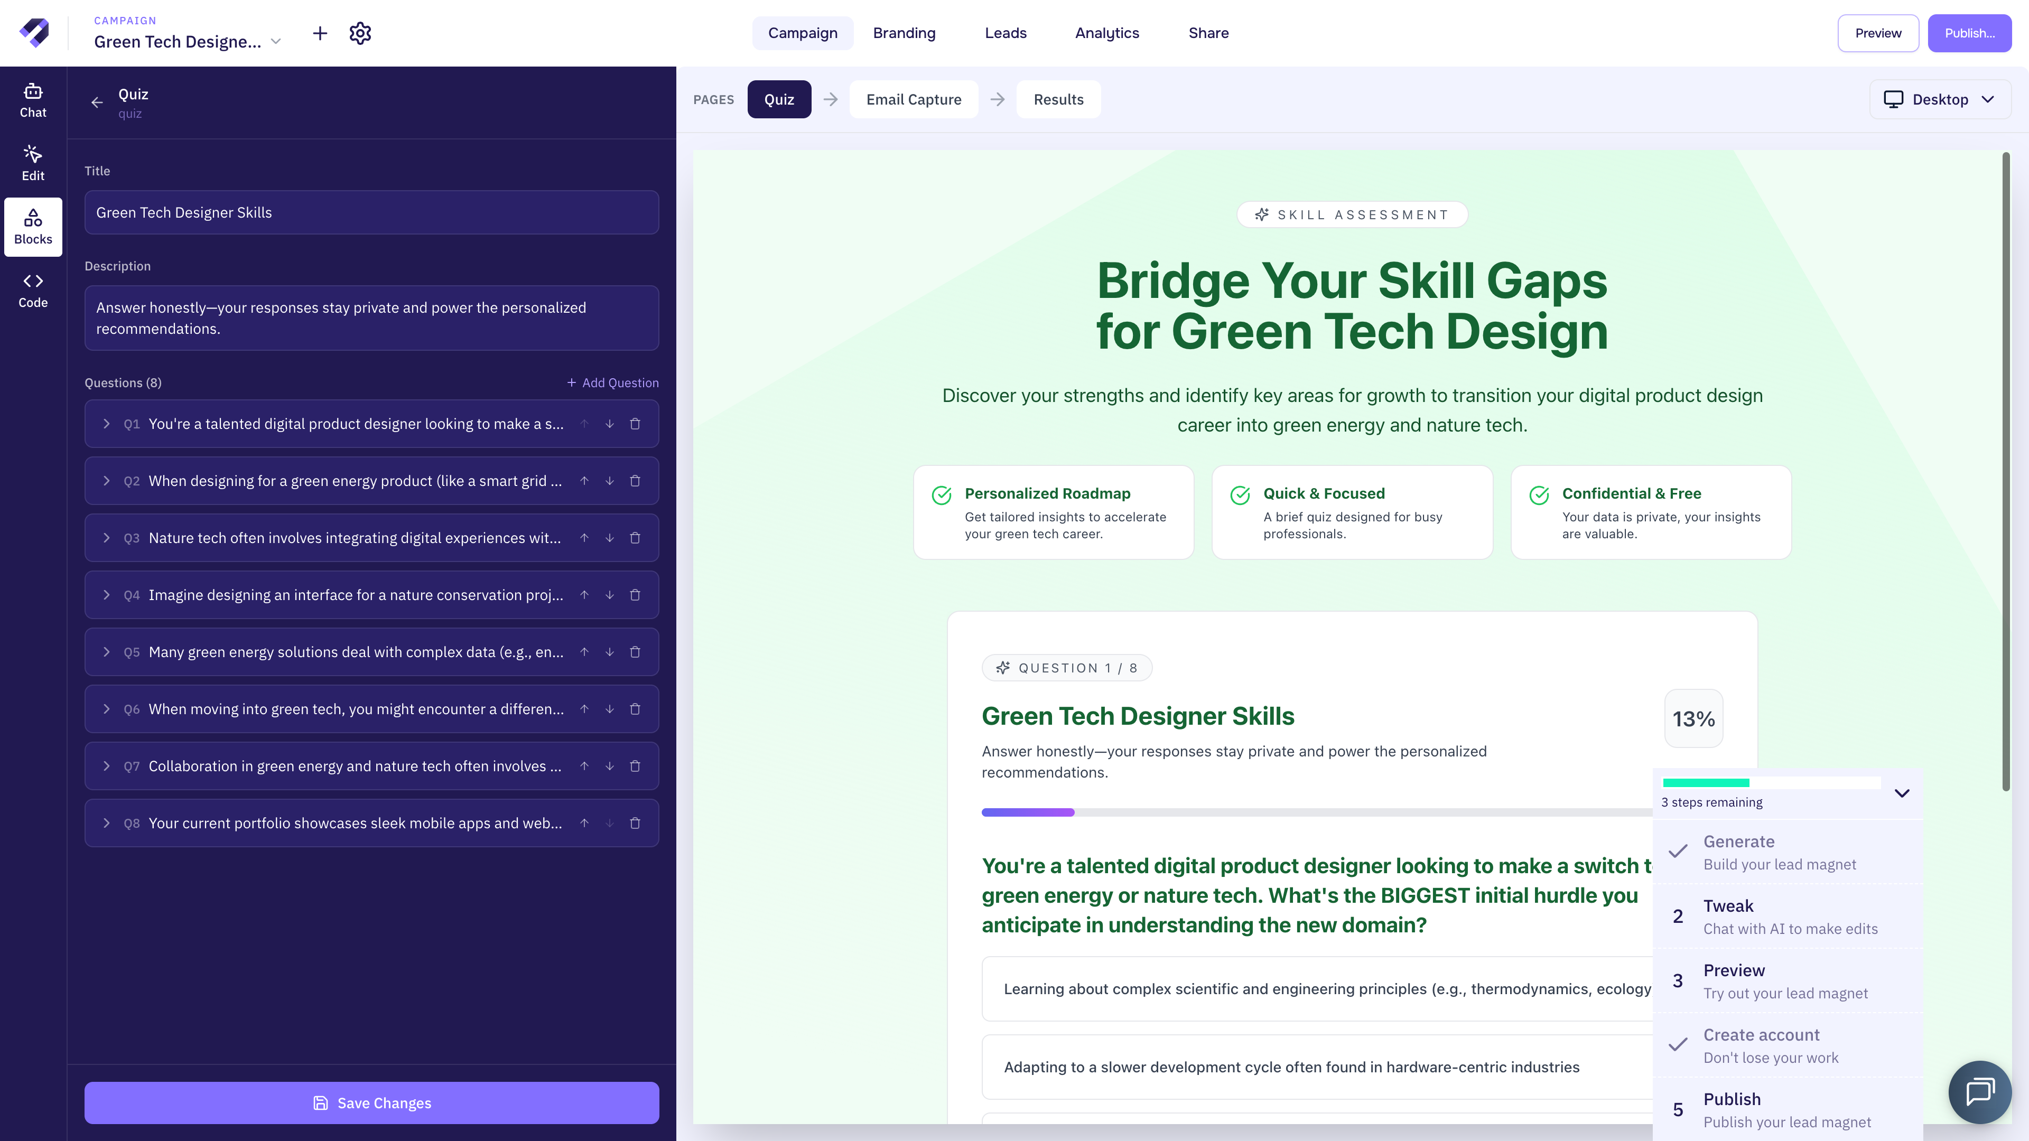2029x1141 pixels.
Task: Move question Q5 up with arrow
Action: pyautogui.click(x=584, y=652)
